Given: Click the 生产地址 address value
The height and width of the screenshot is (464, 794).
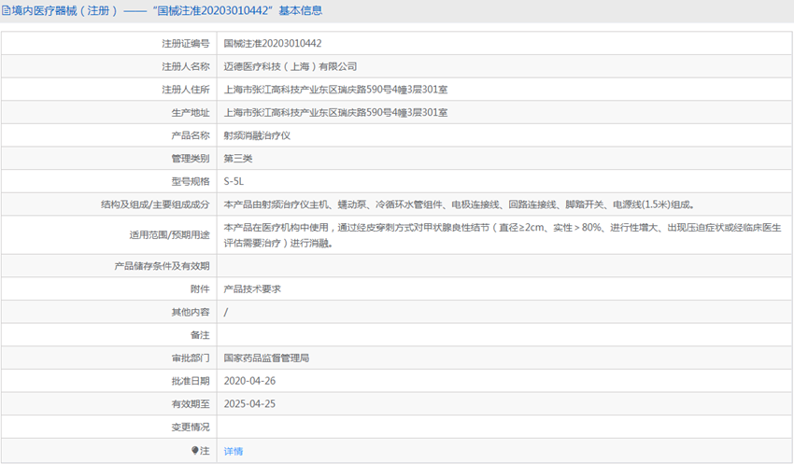Looking at the screenshot, I should (x=335, y=112).
